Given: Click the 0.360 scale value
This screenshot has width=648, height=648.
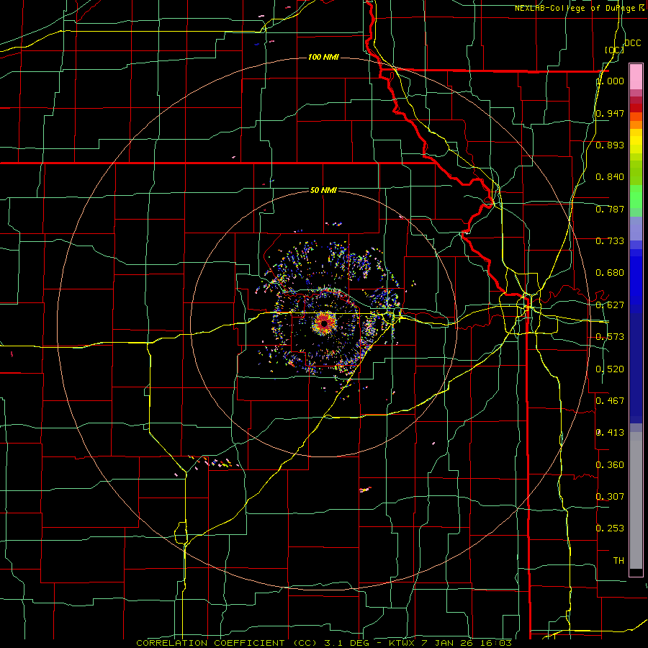Looking at the screenshot, I should [610, 465].
